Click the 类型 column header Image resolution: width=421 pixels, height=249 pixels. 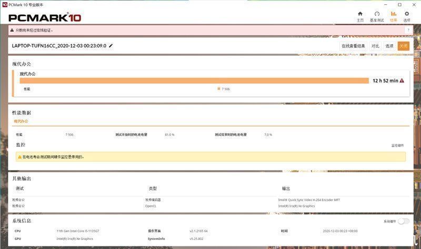point(153,188)
